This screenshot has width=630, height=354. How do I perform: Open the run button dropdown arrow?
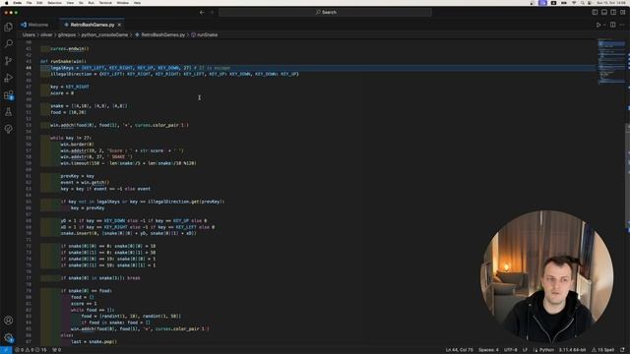[x=603, y=25]
